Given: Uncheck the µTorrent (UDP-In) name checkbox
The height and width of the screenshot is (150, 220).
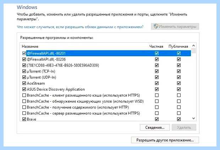Looking at the screenshot, I should coord(24,77).
